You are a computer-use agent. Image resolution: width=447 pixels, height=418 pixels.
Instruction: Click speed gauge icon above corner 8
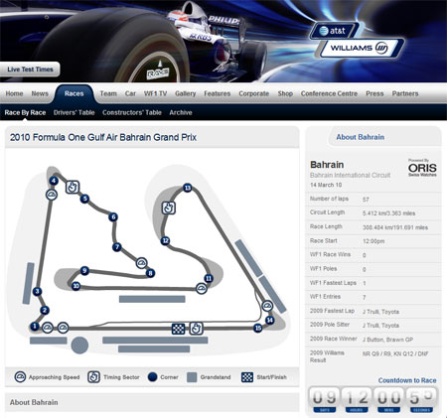click(x=142, y=263)
